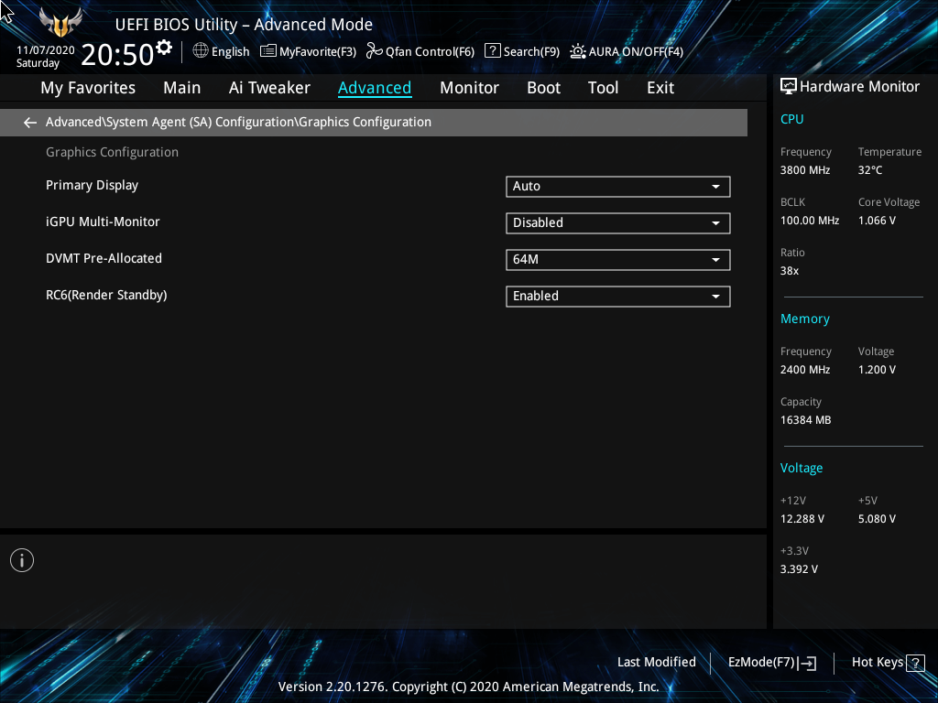938x703 pixels.
Task: Select the iGPU Multi-Monitor label
Action: pyautogui.click(x=103, y=222)
